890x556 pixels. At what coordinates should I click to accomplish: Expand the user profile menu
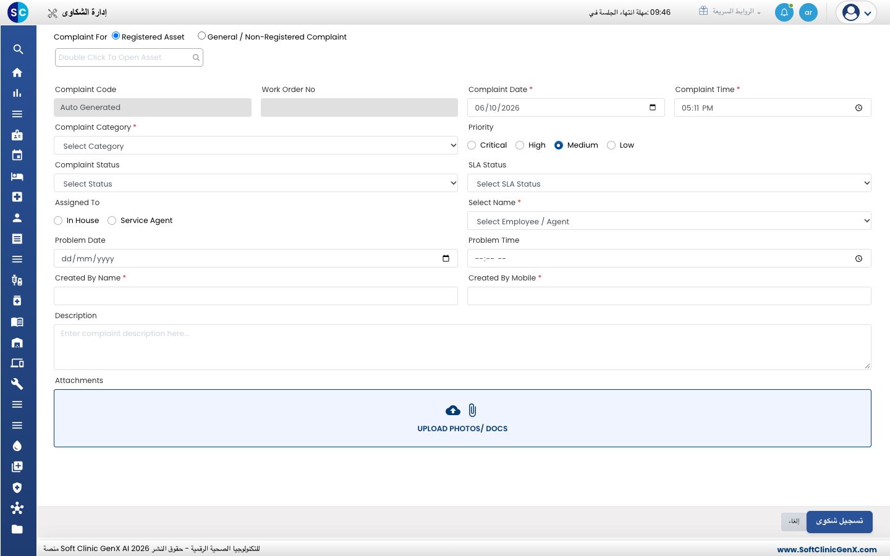pos(856,12)
